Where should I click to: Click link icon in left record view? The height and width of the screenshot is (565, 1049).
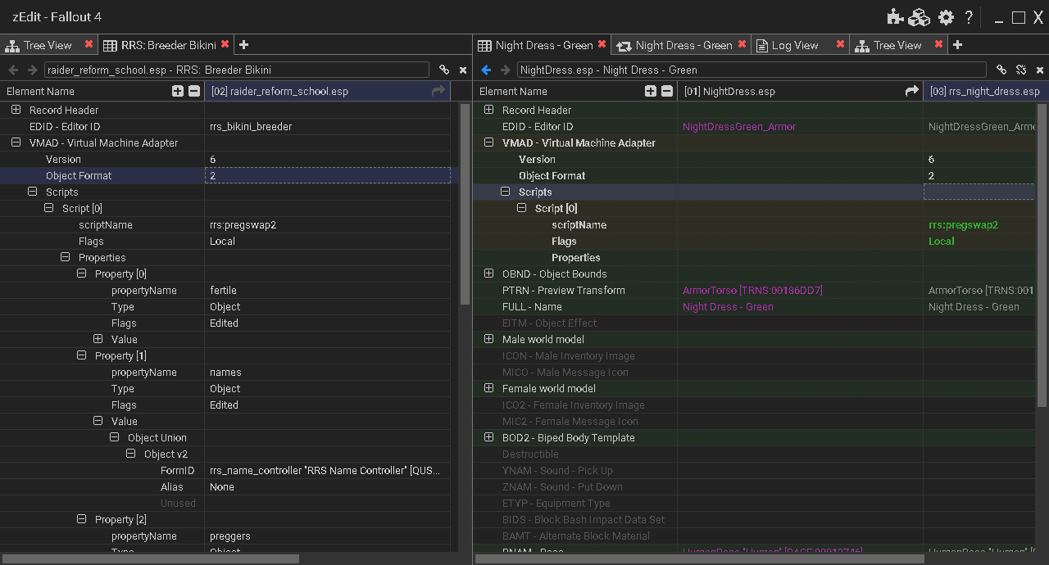[x=444, y=70]
